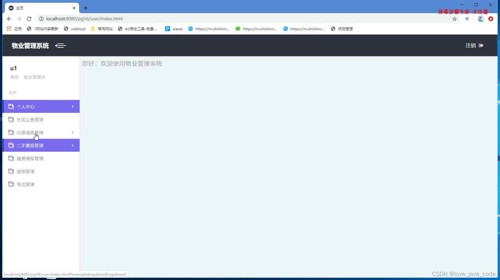Select the 报修管理 sidebar icon
The height and width of the screenshot is (280, 500).
click(11, 171)
